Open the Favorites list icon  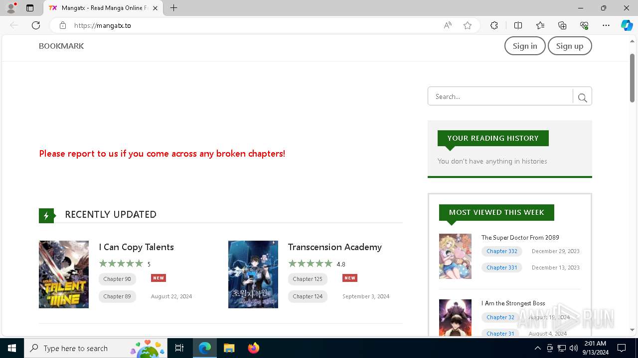point(540,25)
